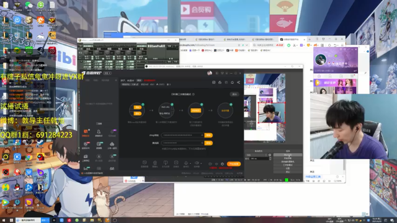Open the browser hamburger menu icon
The width and height of the screenshot is (397, 223).
342,45
